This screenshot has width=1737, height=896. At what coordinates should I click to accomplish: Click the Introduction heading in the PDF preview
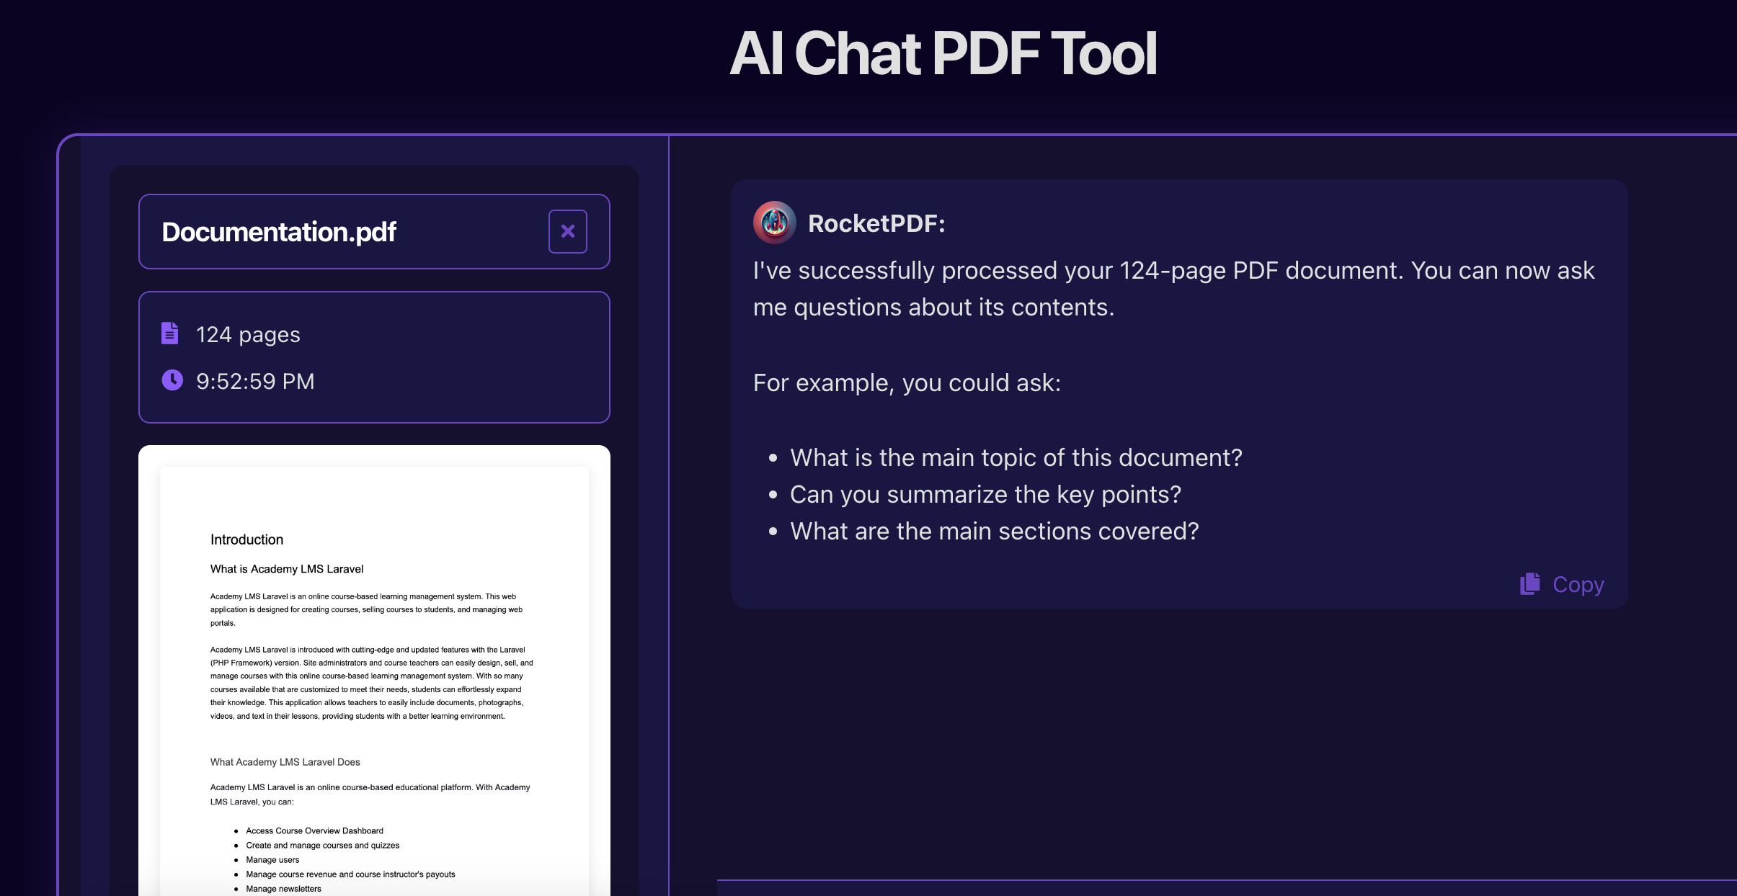click(x=246, y=539)
